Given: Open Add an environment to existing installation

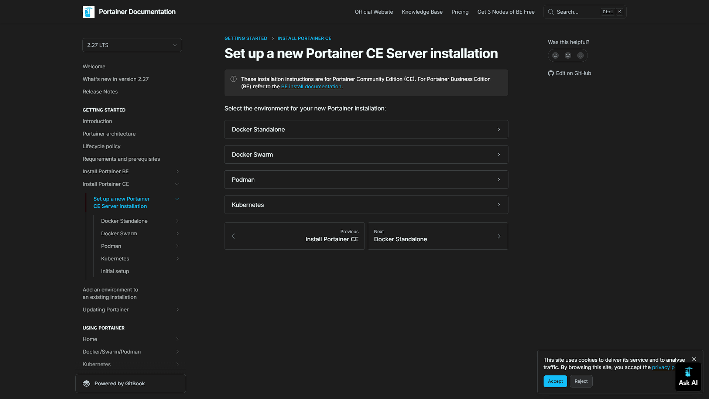Looking at the screenshot, I should (x=110, y=293).
